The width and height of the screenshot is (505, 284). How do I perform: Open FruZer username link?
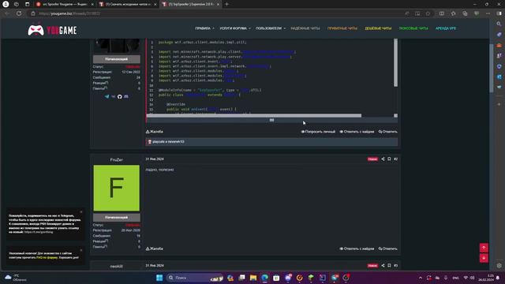click(116, 159)
